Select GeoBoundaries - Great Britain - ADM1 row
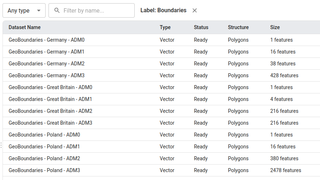Screen dimensions: 320x180 click(x=50, y=99)
